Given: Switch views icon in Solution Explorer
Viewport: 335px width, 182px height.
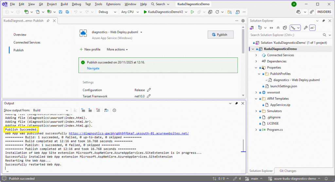Looking at the screenshot, I should click(x=252, y=28).
